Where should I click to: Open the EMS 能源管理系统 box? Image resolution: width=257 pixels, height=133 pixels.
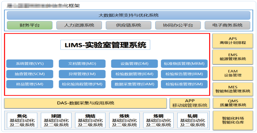click(233, 57)
